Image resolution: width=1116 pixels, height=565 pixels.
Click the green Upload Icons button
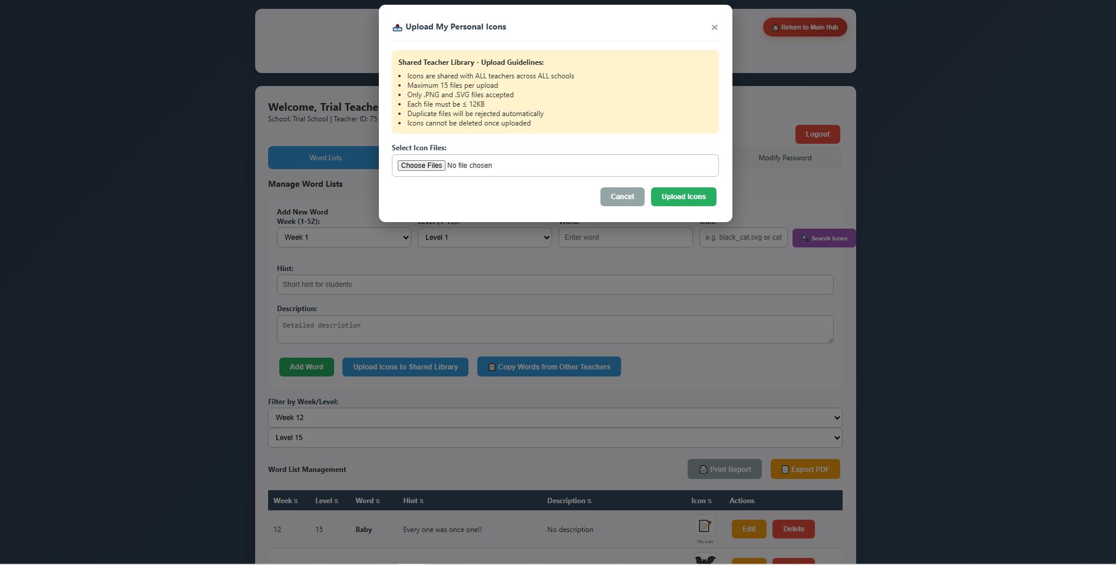683,197
